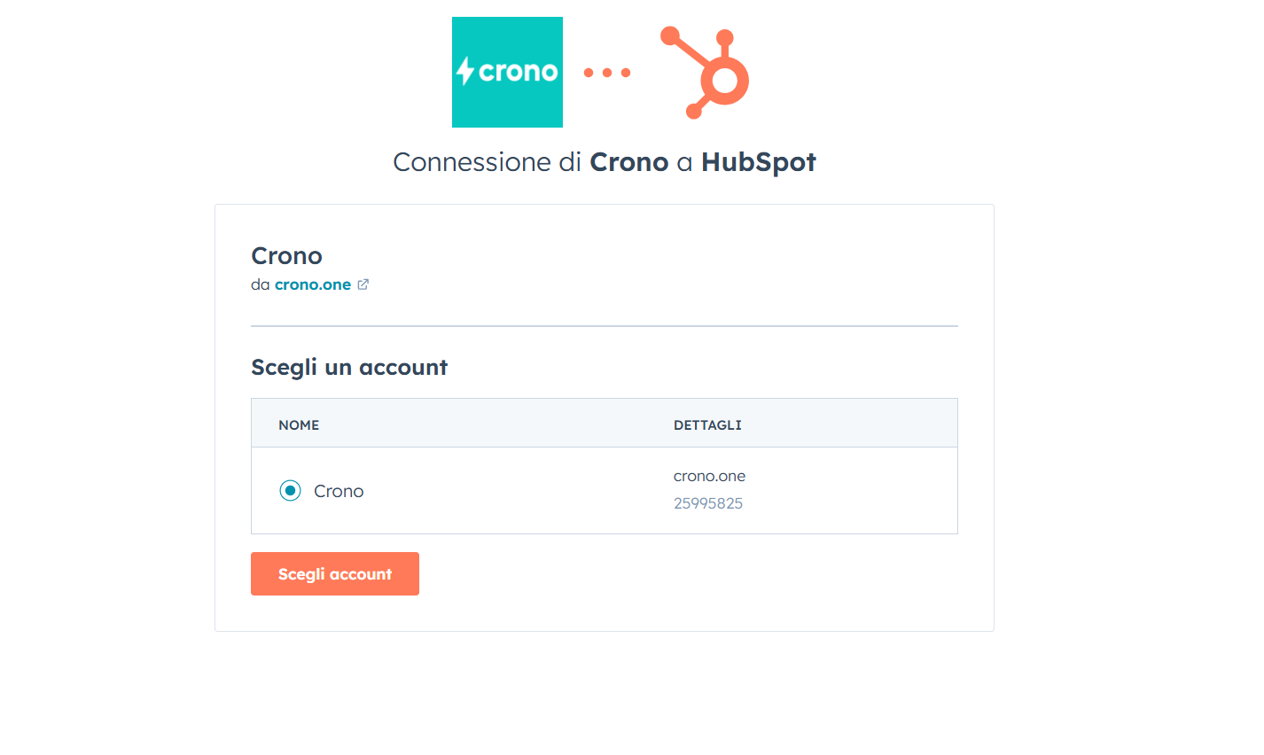The width and height of the screenshot is (1264, 755).
Task: Click the 'da' text before crono.one
Action: click(x=260, y=284)
